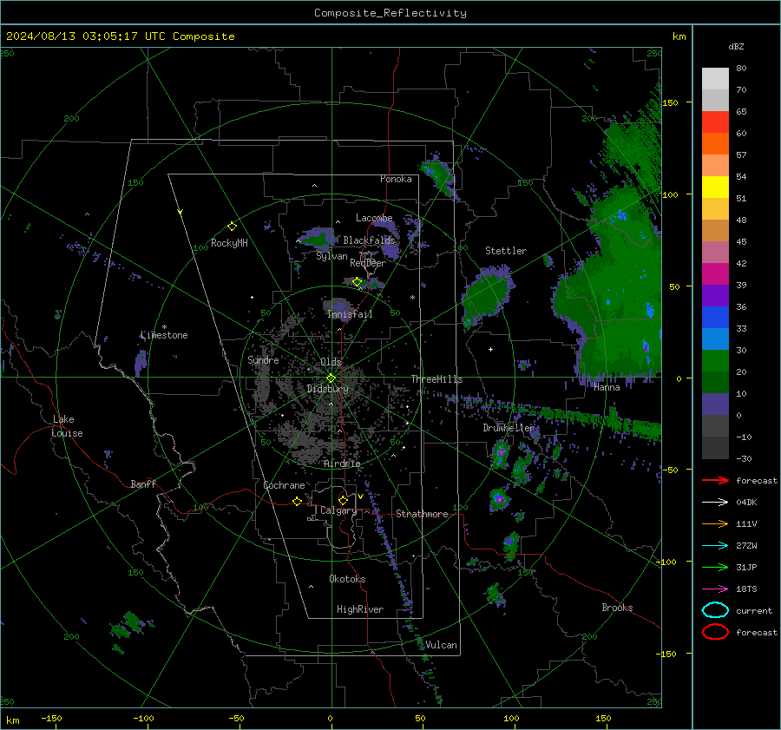781x730 pixels.
Task: Click the Olds town label
Action: 331,362
